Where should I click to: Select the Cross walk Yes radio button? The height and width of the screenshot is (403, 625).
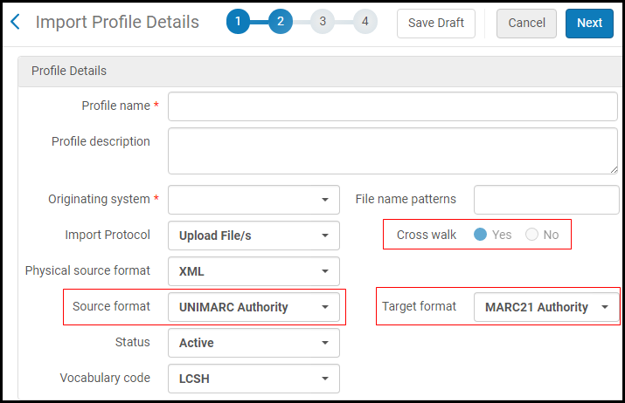[x=480, y=235]
